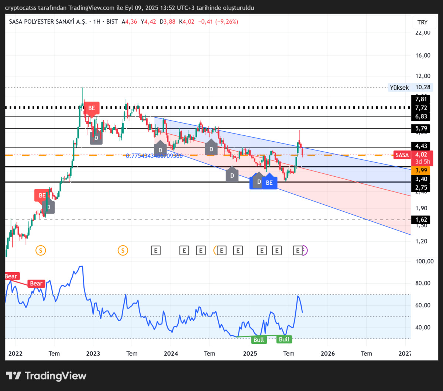
Task: Click the orange 3,99 price label
Action: (421, 170)
